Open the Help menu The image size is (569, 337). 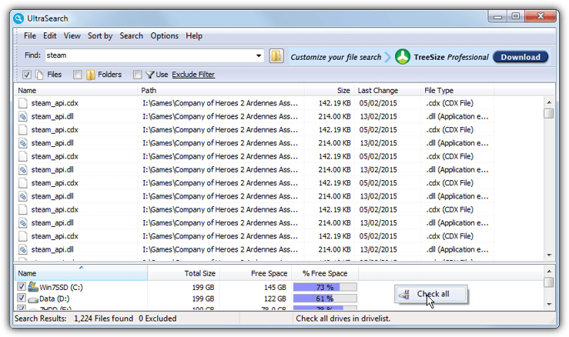click(194, 36)
